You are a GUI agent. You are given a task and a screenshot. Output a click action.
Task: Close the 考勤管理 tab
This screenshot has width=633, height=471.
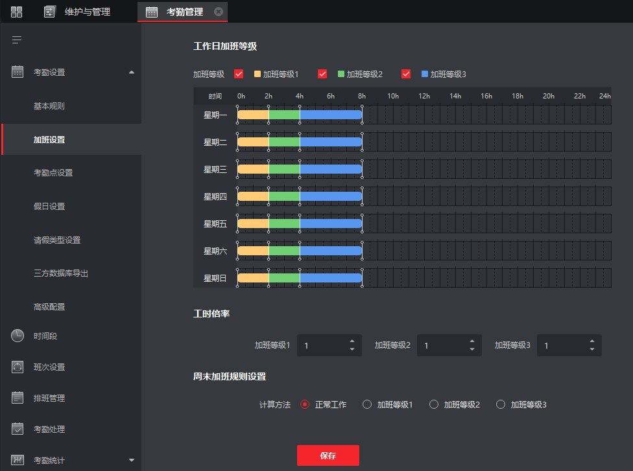pyautogui.click(x=219, y=12)
